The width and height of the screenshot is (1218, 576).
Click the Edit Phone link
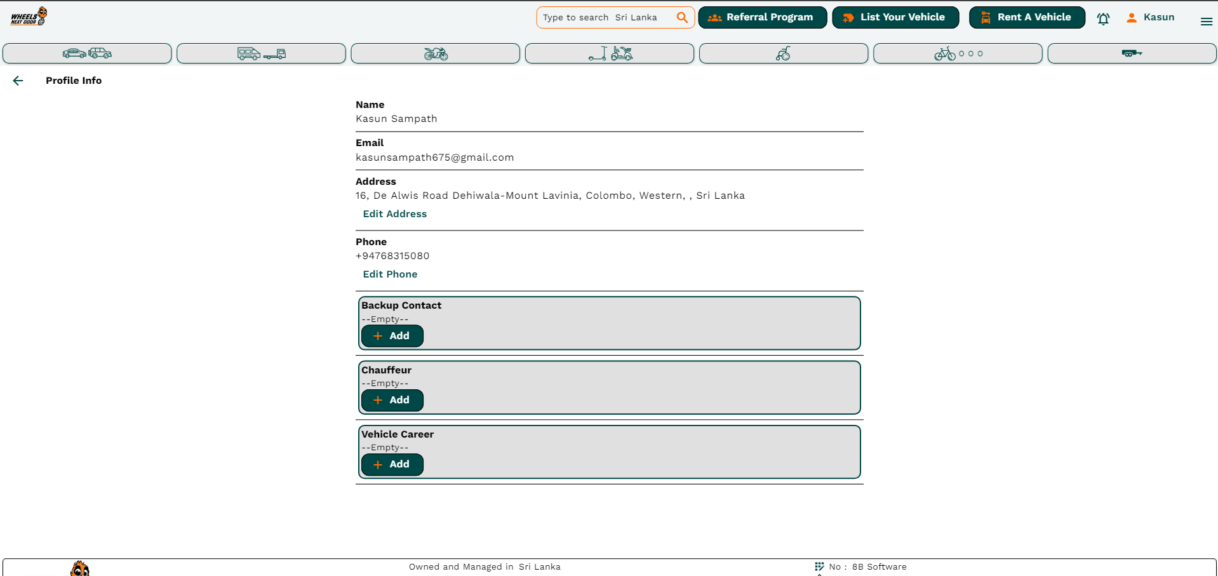(x=390, y=274)
